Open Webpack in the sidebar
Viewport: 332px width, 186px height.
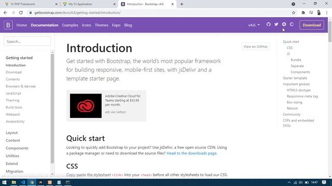tap(13, 114)
